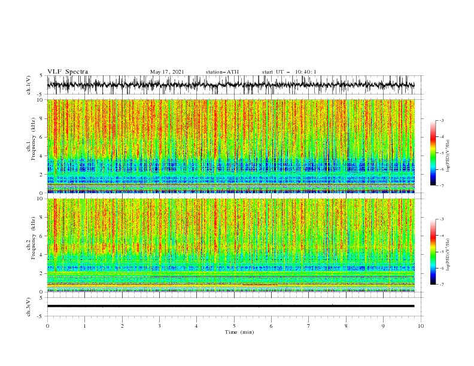Click the ch.1 "Frequency (kHz)" axis label
The image size is (474, 366).
coord(34,139)
